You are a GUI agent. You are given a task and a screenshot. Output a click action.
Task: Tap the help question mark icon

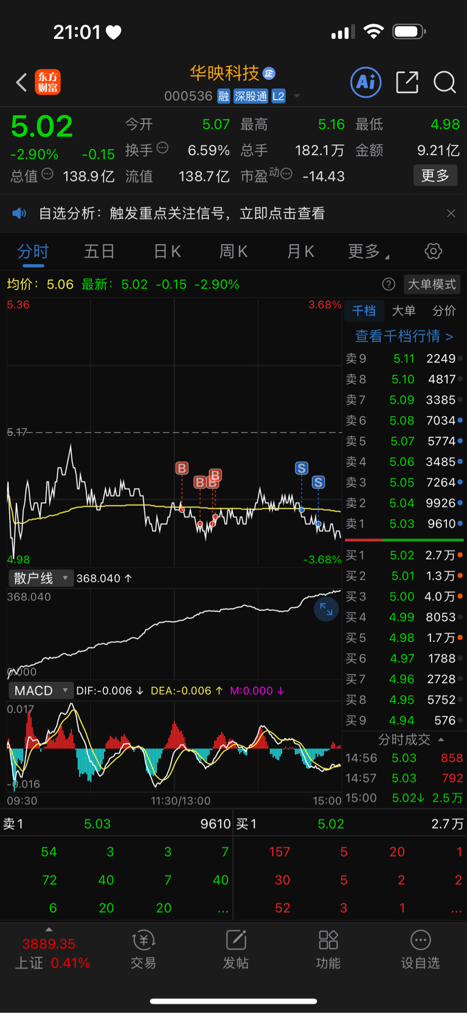point(389,284)
